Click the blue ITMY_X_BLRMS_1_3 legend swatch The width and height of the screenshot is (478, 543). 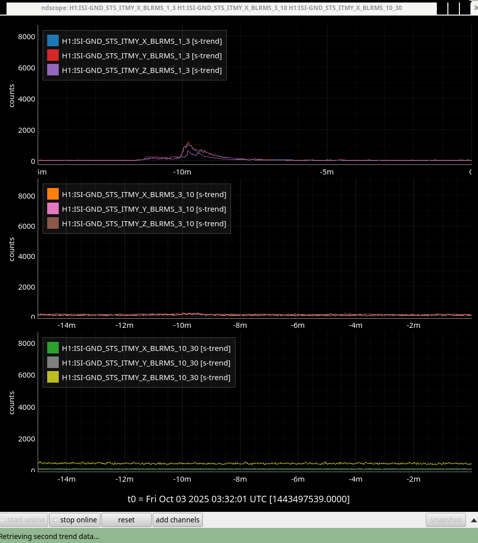53,41
